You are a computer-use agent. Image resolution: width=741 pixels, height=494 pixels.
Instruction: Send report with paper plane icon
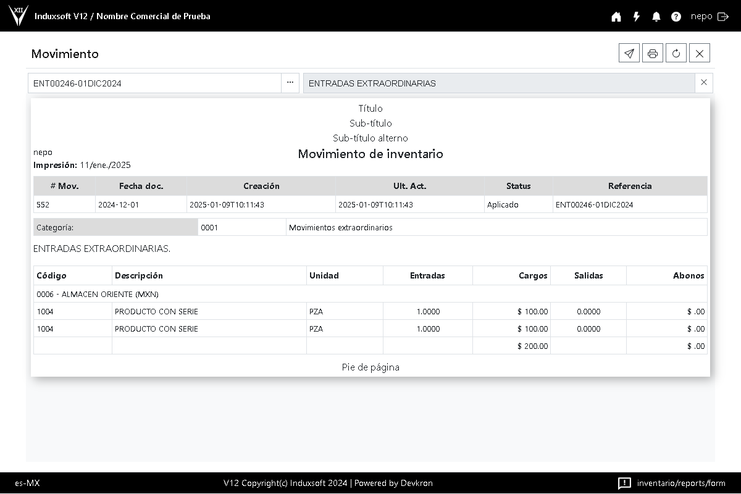[x=629, y=54]
